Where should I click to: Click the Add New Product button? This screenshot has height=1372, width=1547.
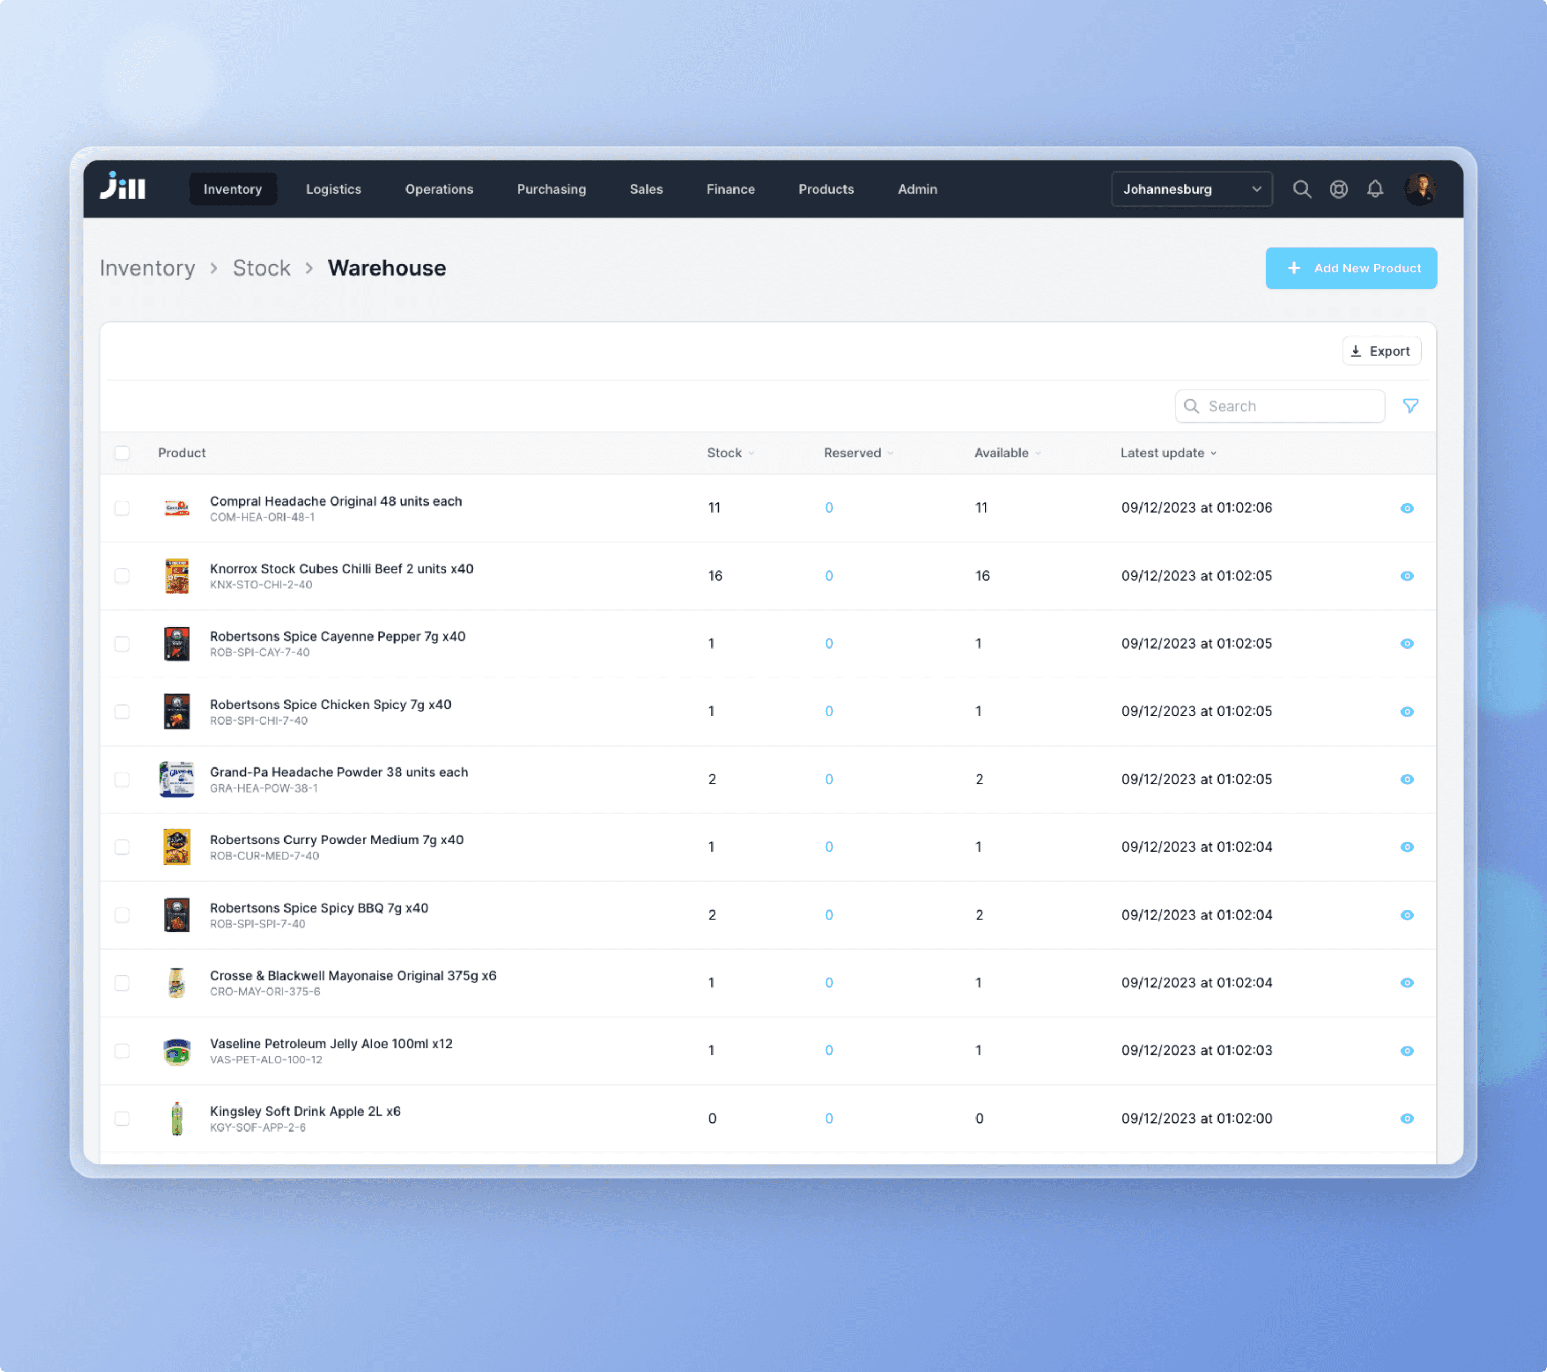point(1350,268)
